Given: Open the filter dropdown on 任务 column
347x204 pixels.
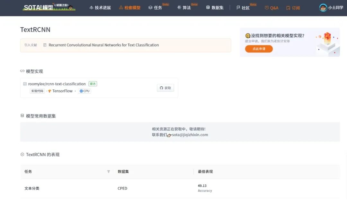Looking at the screenshot, I should point(109,172).
